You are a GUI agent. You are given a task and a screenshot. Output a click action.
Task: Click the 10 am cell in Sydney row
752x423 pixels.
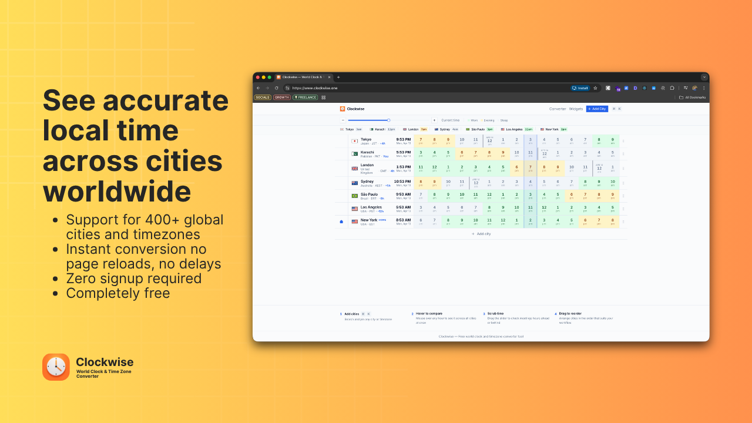point(613,183)
